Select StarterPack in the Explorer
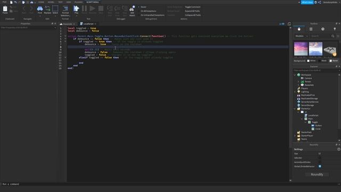Viewport: 341px width, 192px height. point(306,132)
